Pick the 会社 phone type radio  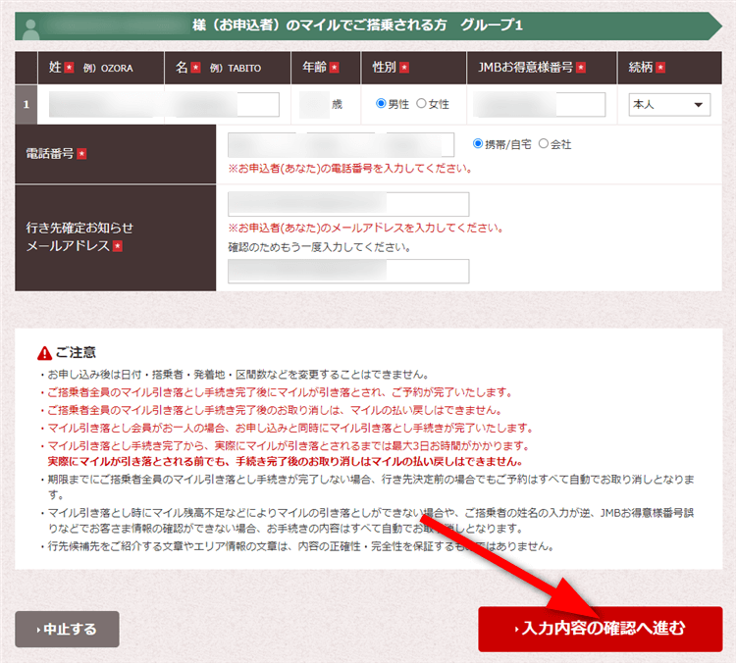543,144
